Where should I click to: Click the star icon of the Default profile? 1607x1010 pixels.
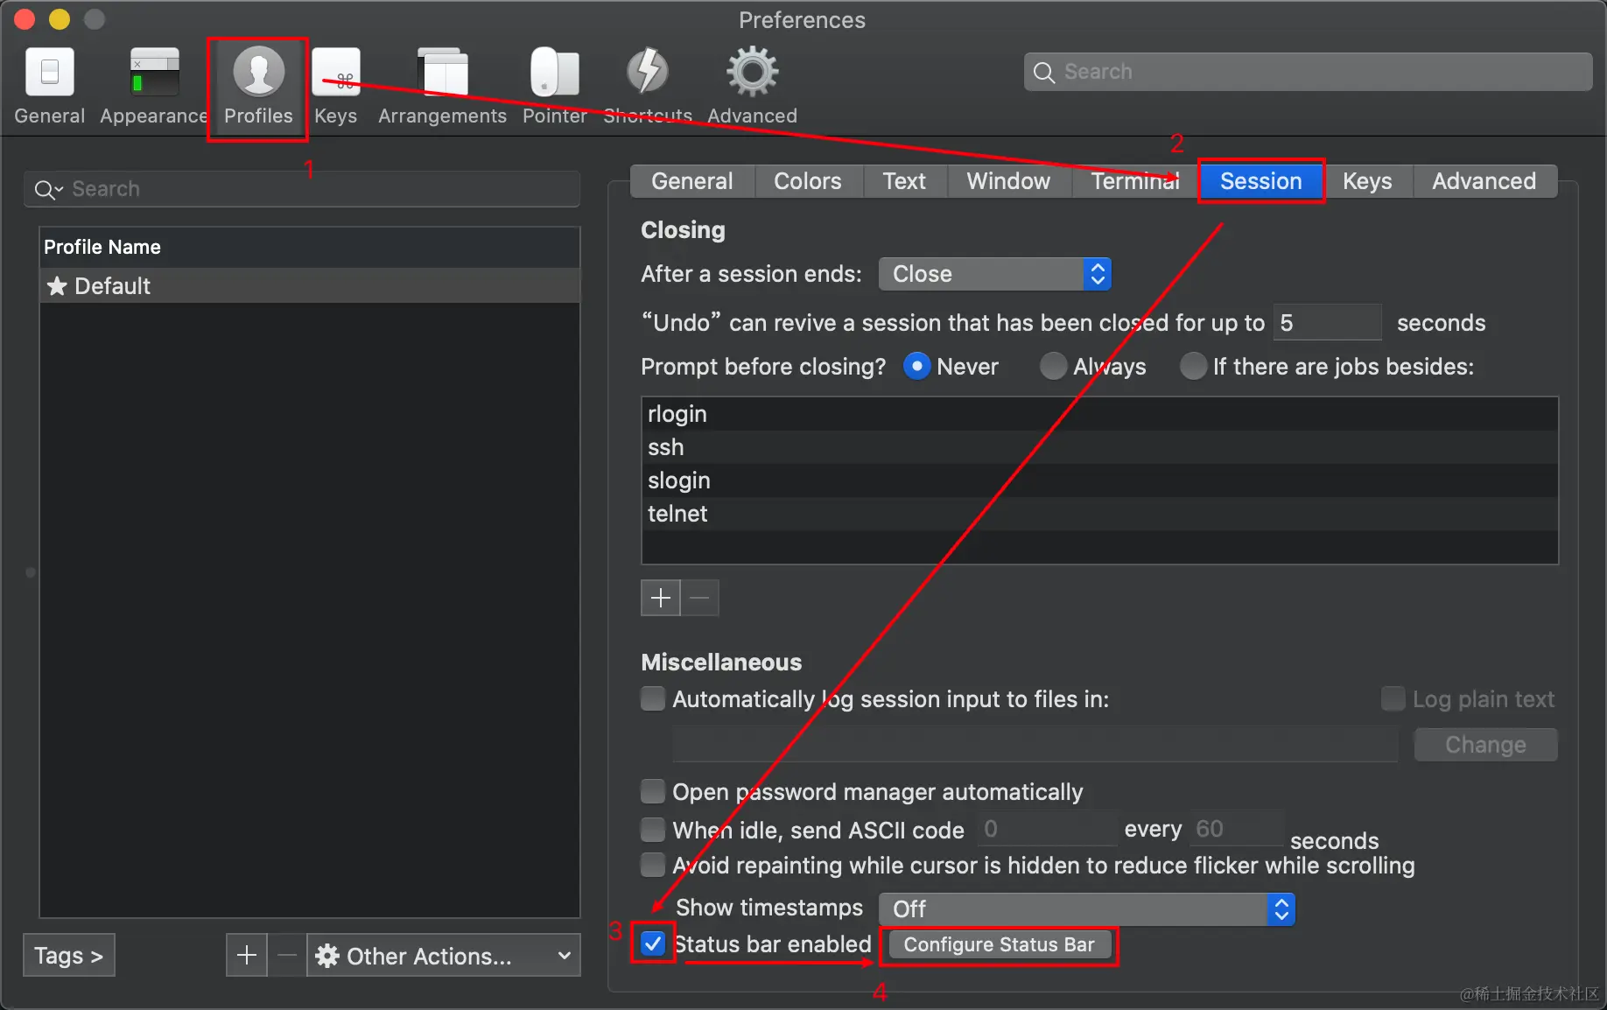point(57,286)
